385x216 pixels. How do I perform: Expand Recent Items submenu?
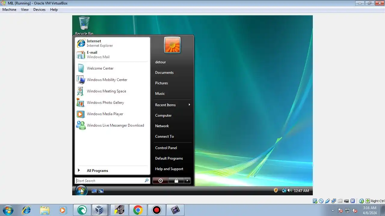pos(173,105)
